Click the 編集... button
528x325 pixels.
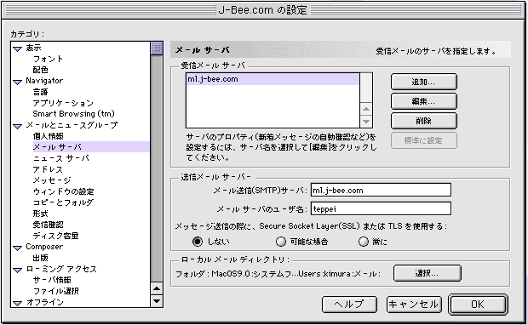tap(423, 101)
